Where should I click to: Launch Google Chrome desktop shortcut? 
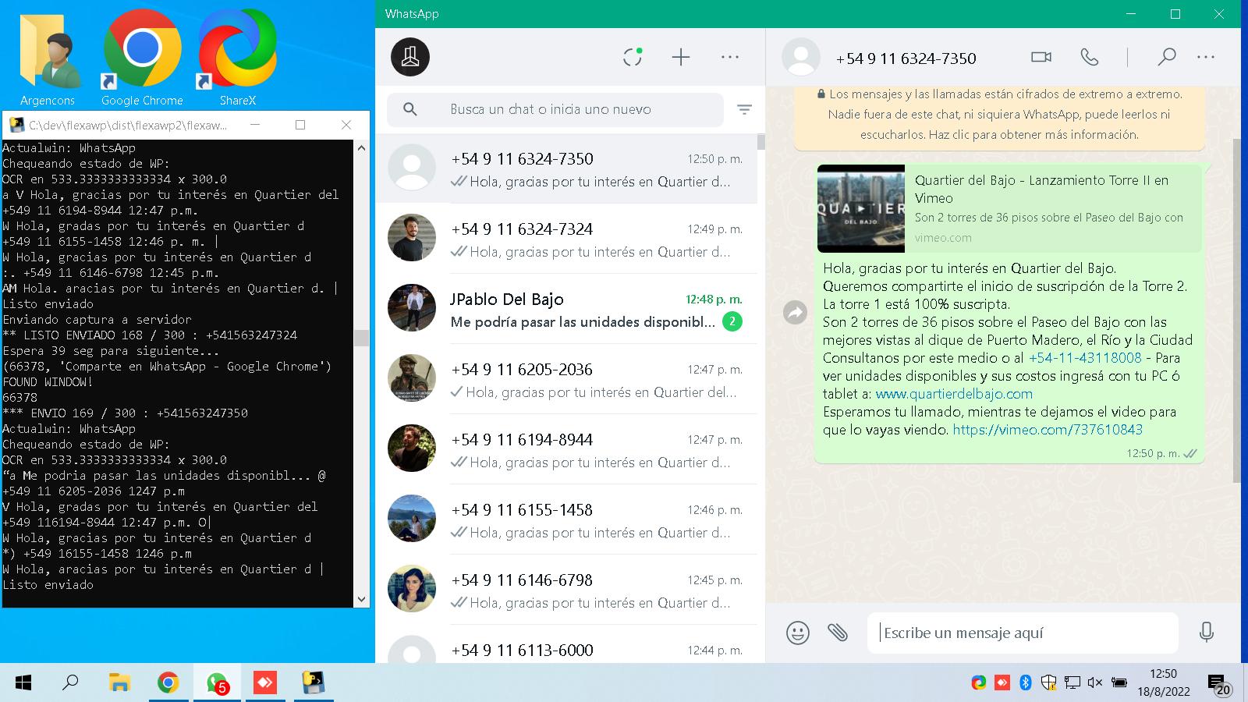click(x=142, y=58)
